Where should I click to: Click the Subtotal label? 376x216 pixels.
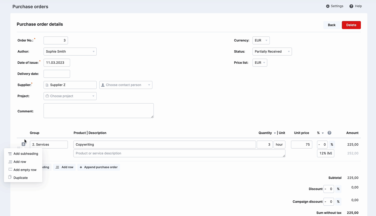[x=335, y=178]
